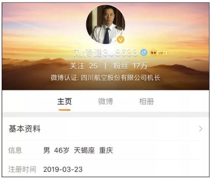Open the 粉丝 17万 followers list
210x178 pixels.
click(130, 66)
